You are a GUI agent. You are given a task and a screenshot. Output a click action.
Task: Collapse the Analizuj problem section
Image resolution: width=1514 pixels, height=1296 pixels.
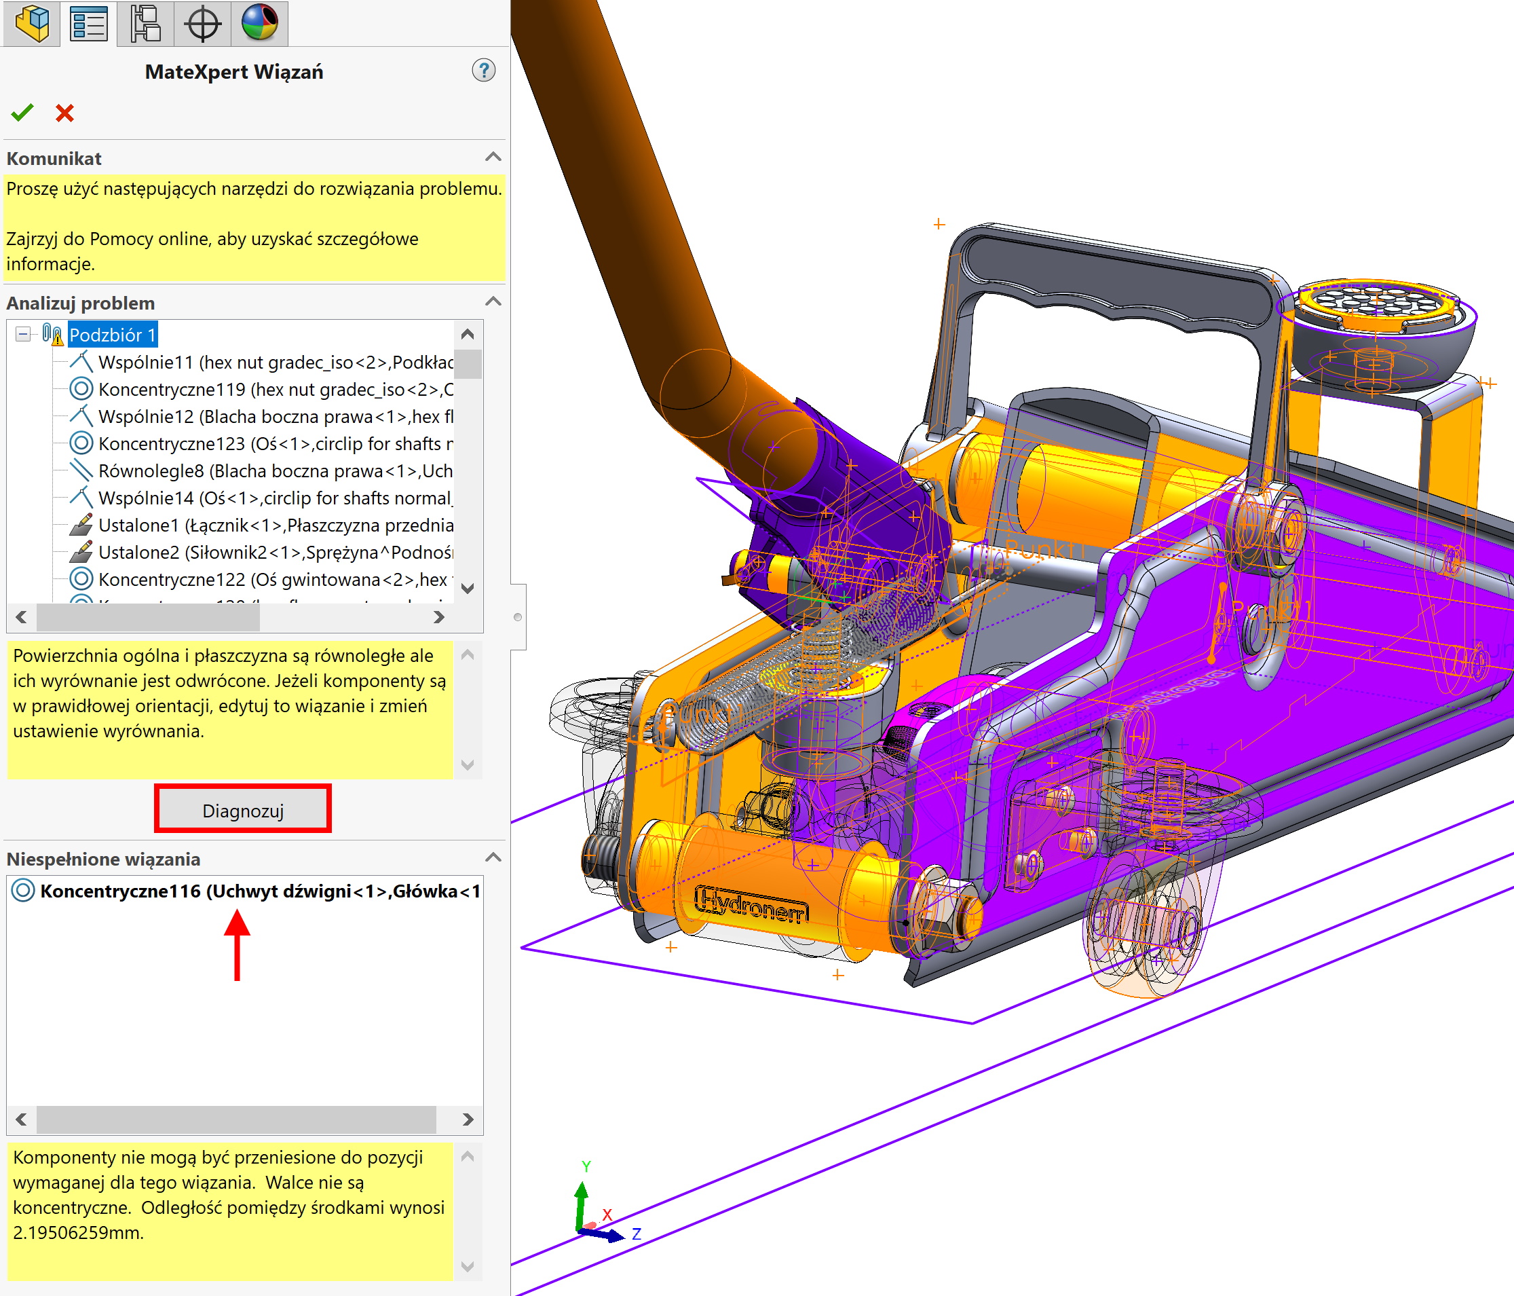(493, 303)
